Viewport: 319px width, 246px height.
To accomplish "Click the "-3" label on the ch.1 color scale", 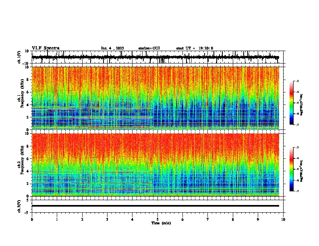I will (297, 81).
